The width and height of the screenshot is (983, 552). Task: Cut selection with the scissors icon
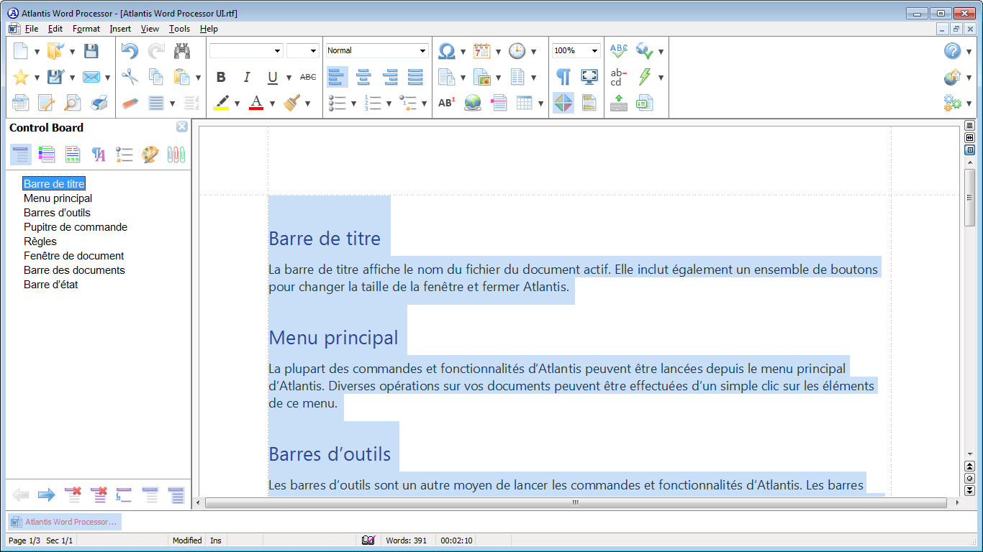130,77
